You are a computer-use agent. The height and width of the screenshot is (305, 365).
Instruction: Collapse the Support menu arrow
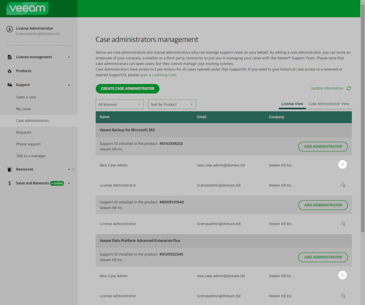(69, 85)
